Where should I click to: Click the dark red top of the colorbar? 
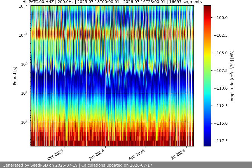tap(207, 7)
